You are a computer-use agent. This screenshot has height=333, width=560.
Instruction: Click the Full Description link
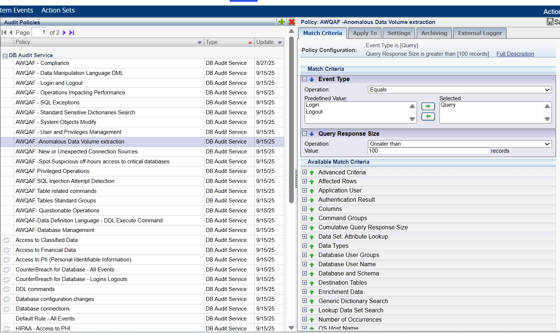pyautogui.click(x=515, y=54)
